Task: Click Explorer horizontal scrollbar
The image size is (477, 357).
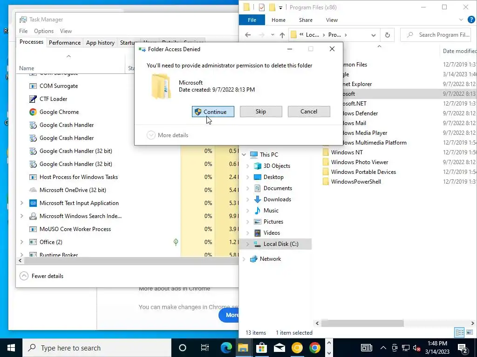Action: tap(362, 324)
